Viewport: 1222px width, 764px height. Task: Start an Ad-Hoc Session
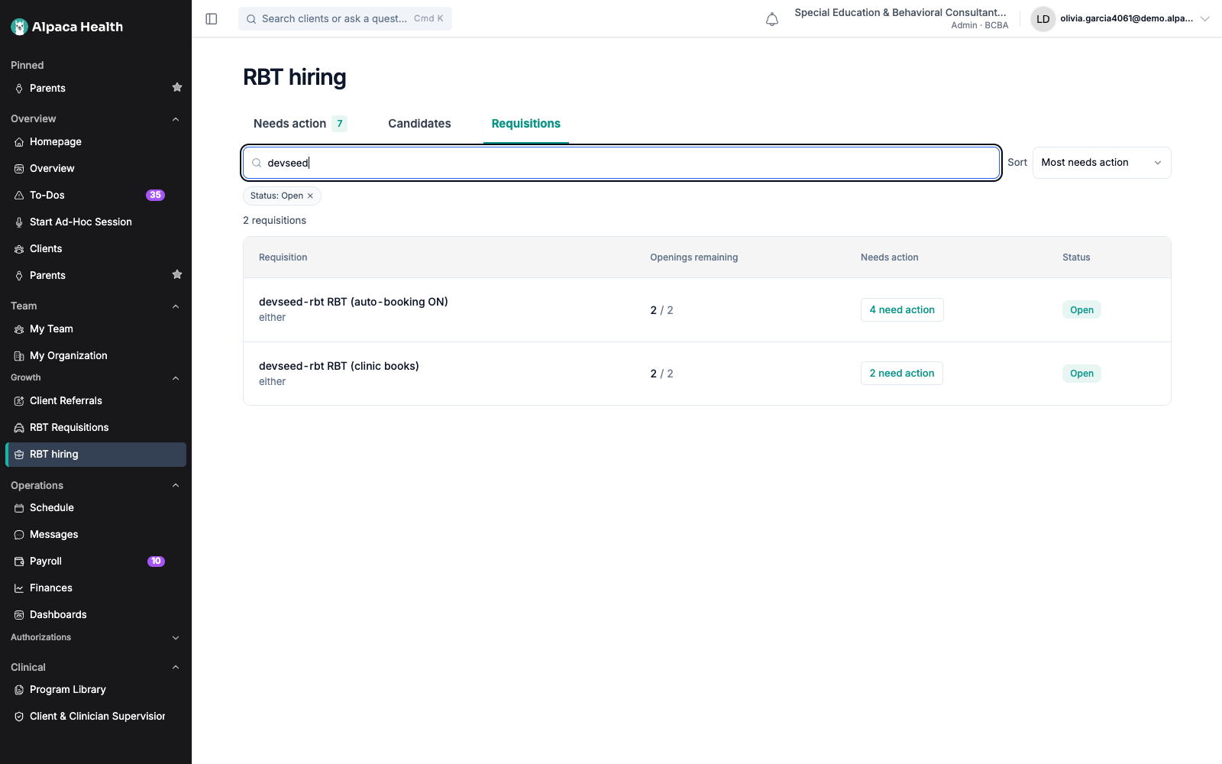click(95, 222)
